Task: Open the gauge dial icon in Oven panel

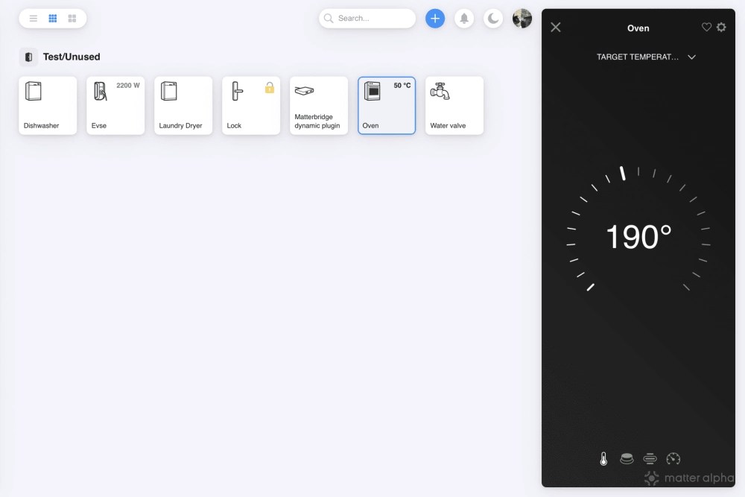Action: 673,459
